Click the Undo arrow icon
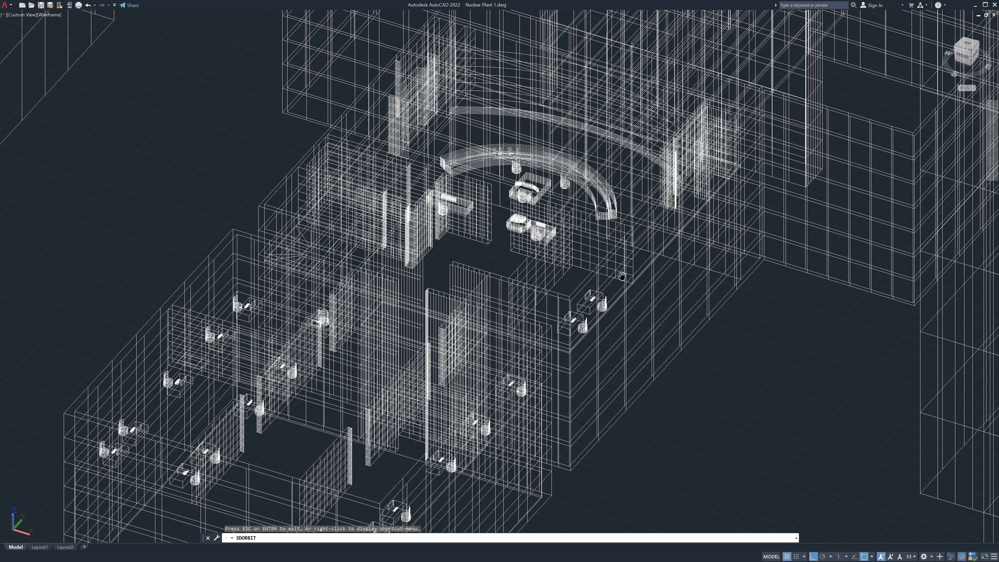The width and height of the screenshot is (999, 562). pos(88,5)
